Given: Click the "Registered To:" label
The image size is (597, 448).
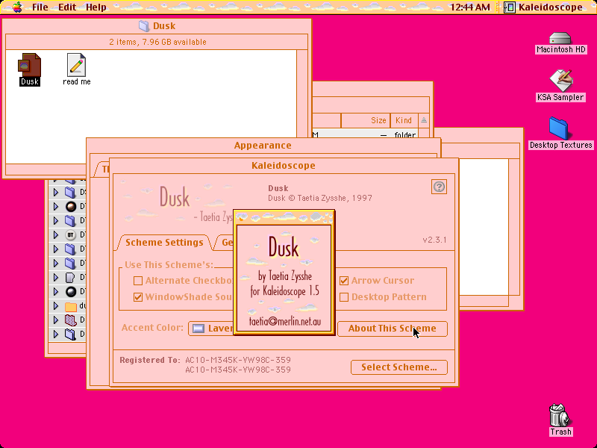Looking at the screenshot, I should pos(150,360).
